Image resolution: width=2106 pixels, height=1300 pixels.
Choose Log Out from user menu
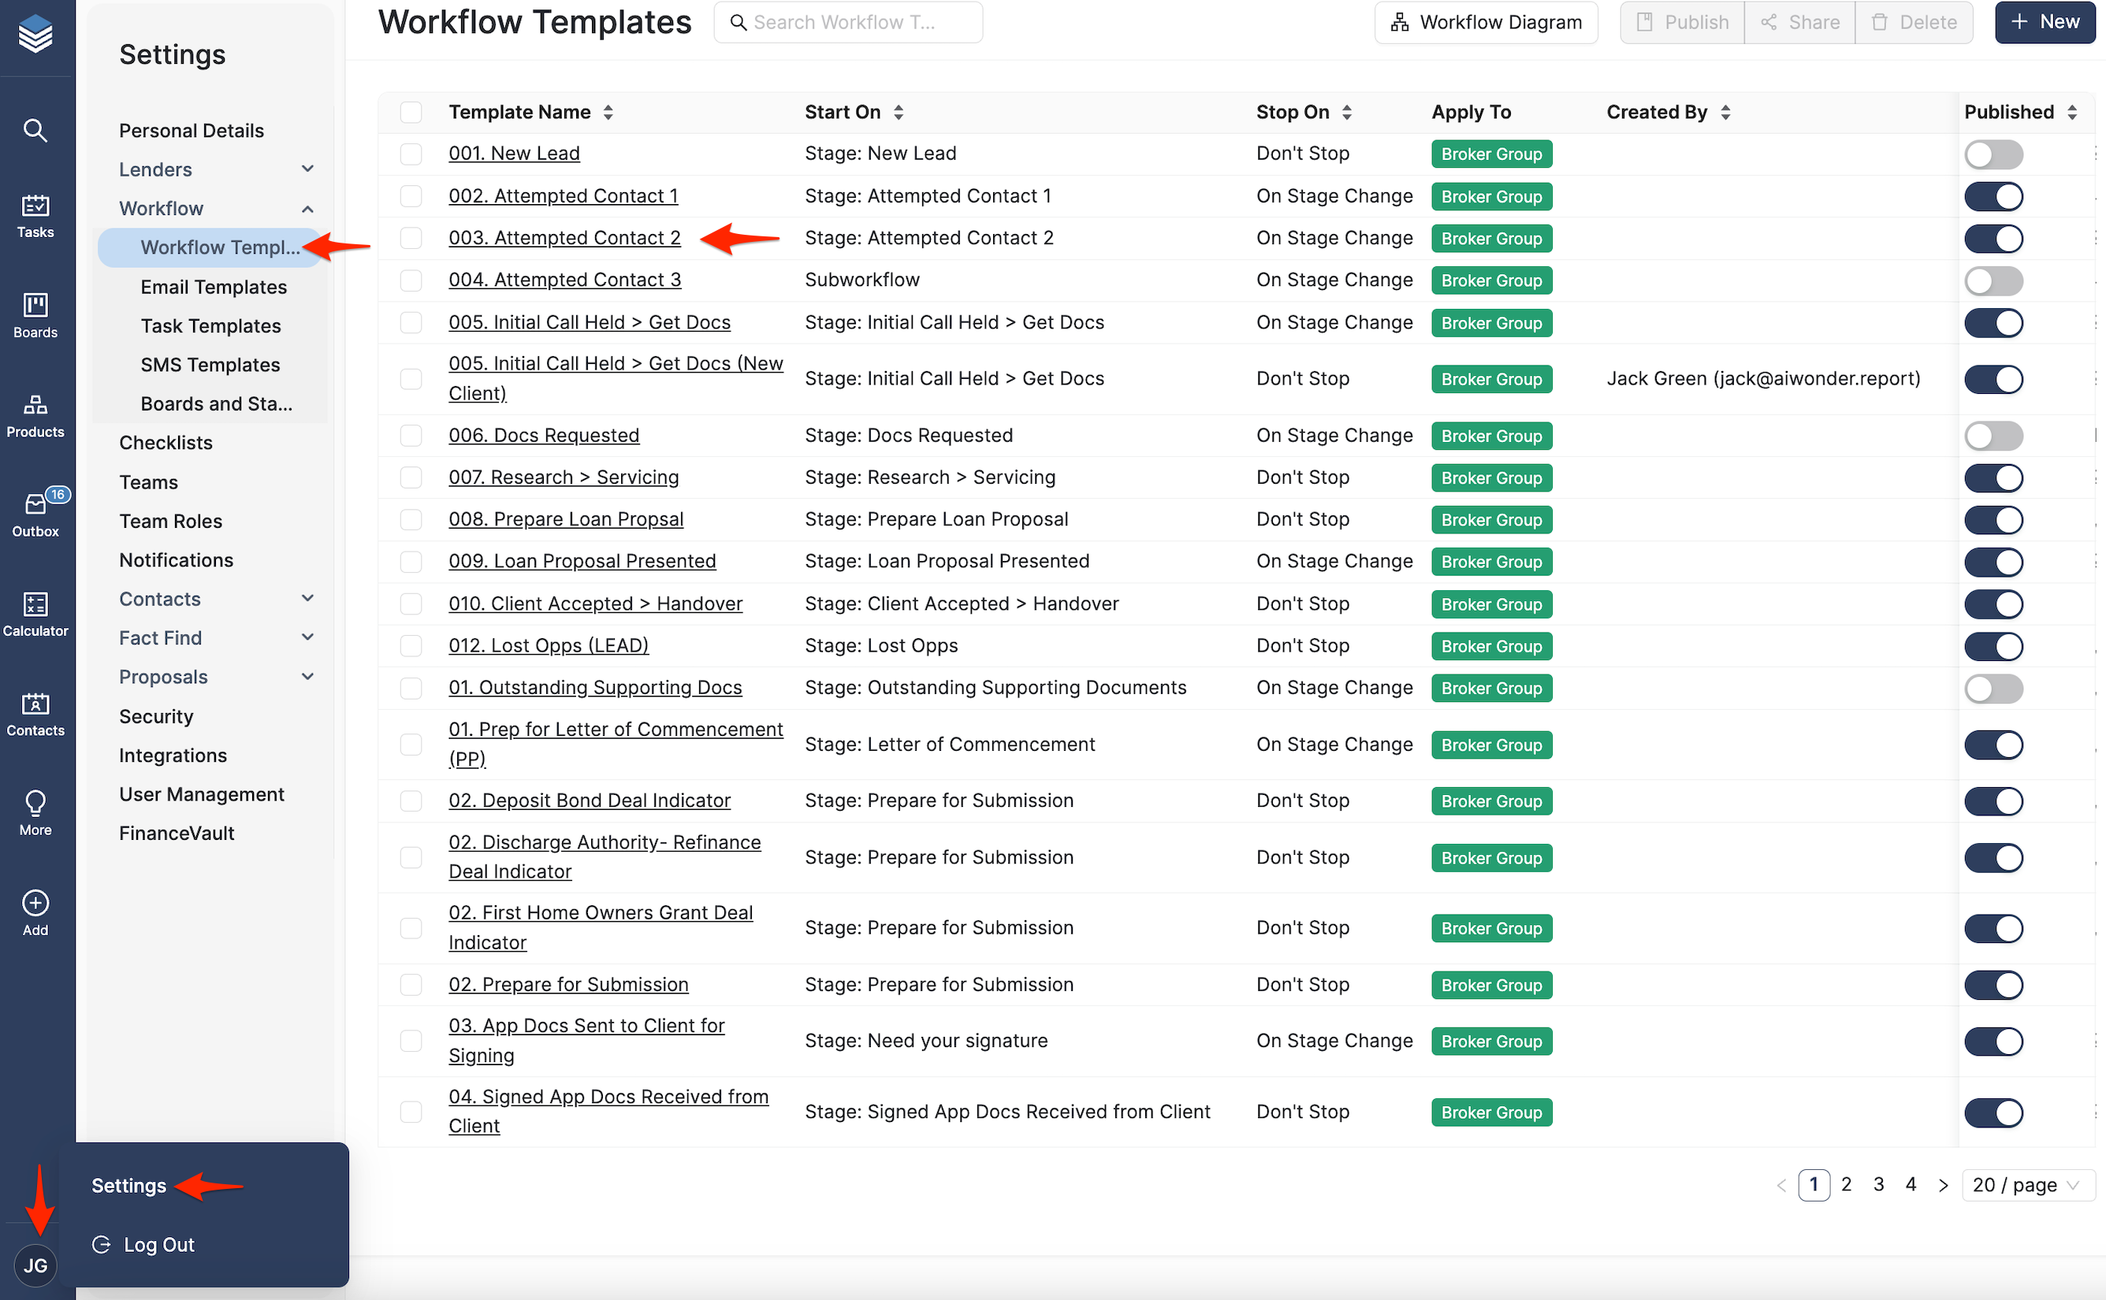tap(159, 1244)
